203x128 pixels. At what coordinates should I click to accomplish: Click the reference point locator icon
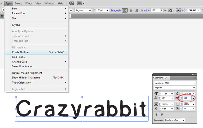click(x=178, y=10)
